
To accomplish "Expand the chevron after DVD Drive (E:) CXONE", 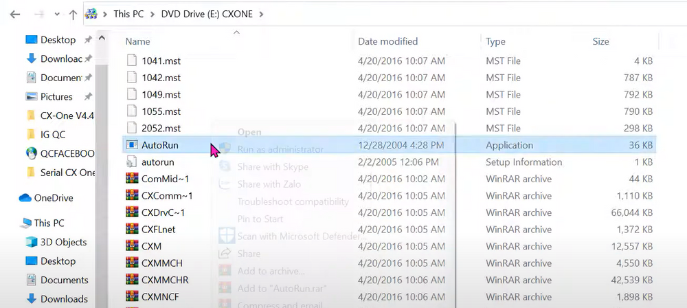I will coord(262,14).
